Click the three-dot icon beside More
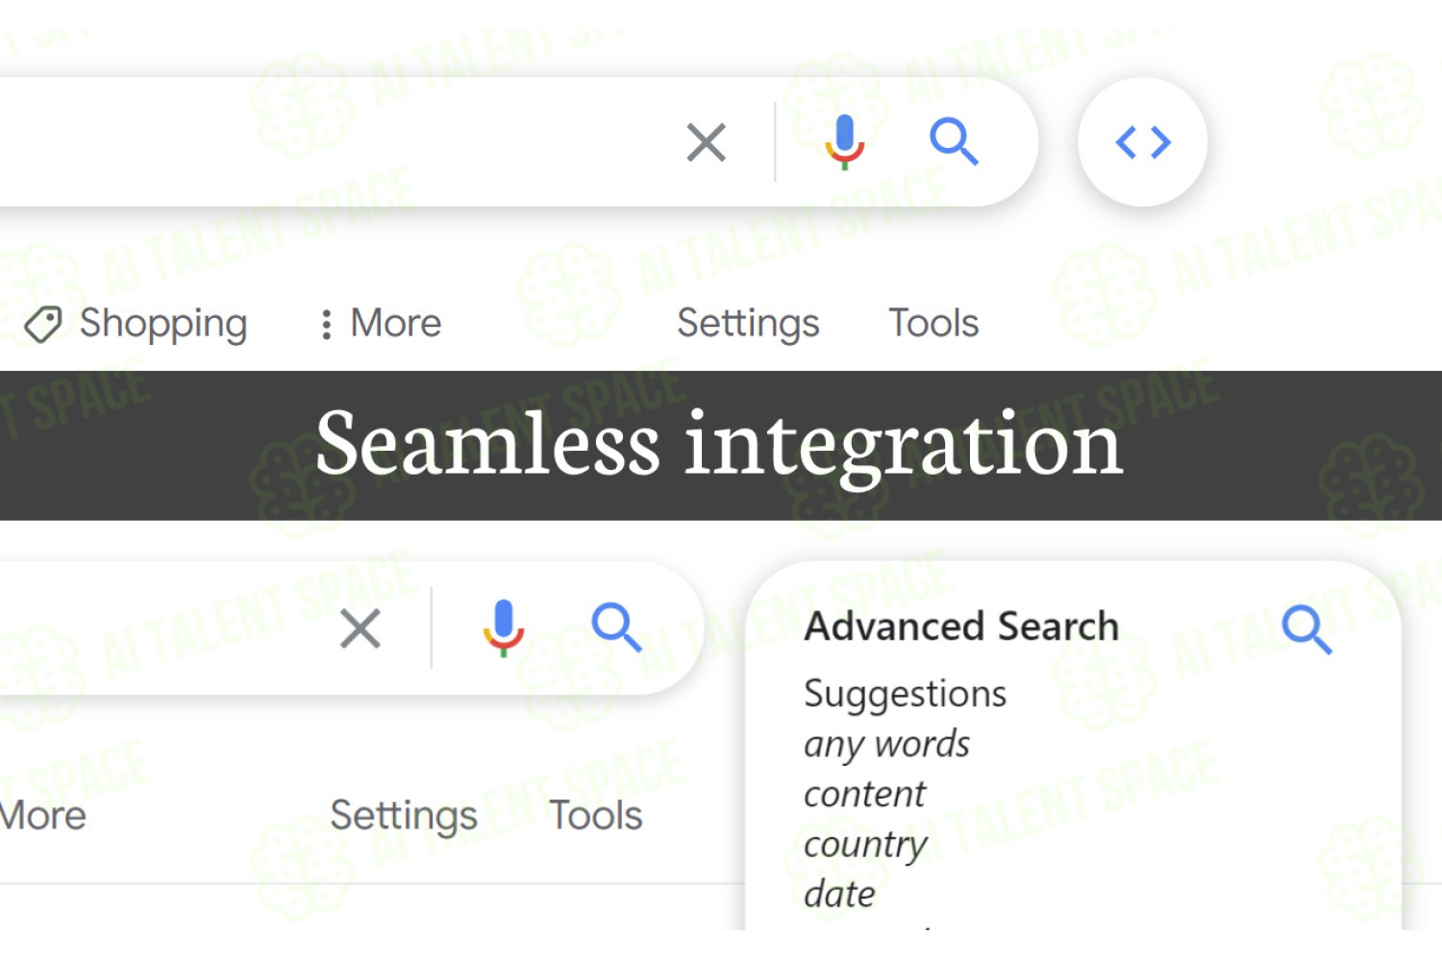The image size is (1442, 961). (327, 325)
